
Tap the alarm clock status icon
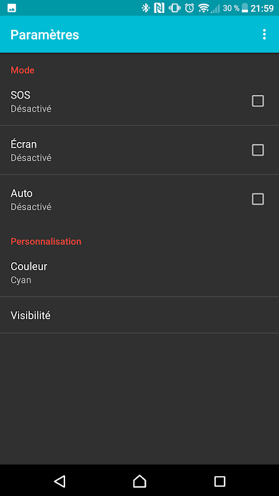coord(190,8)
